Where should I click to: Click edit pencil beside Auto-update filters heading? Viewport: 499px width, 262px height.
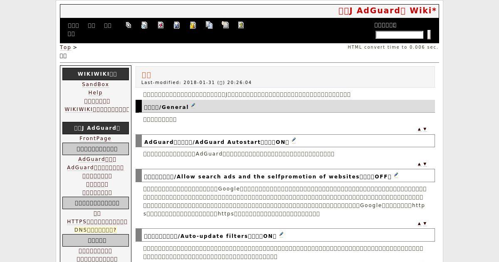click(281, 235)
